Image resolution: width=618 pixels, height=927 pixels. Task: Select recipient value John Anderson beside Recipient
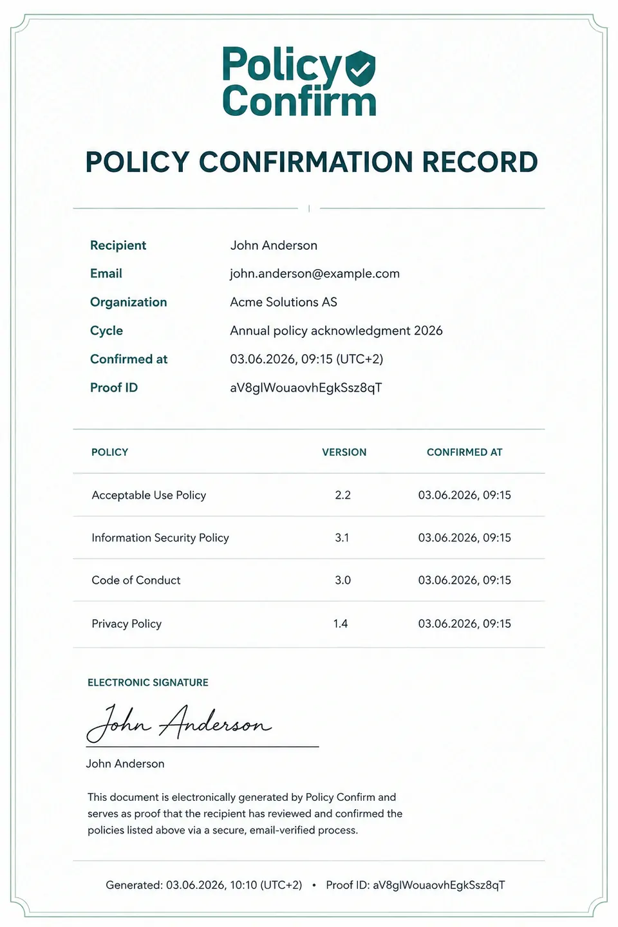[274, 245]
